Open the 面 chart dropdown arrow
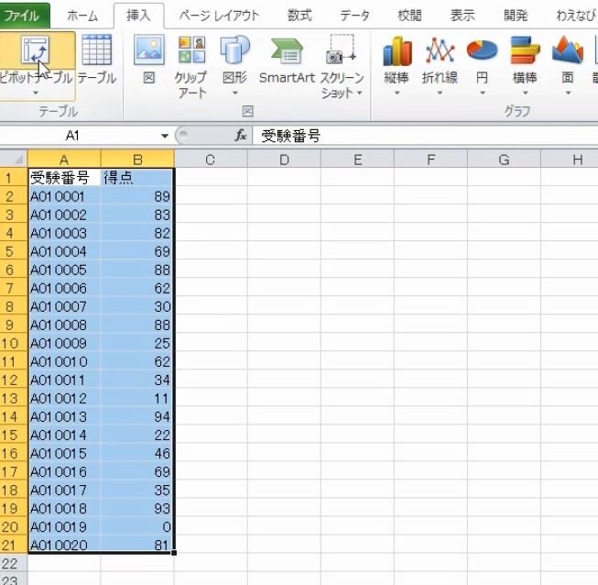The height and width of the screenshot is (585, 598). pos(568,93)
